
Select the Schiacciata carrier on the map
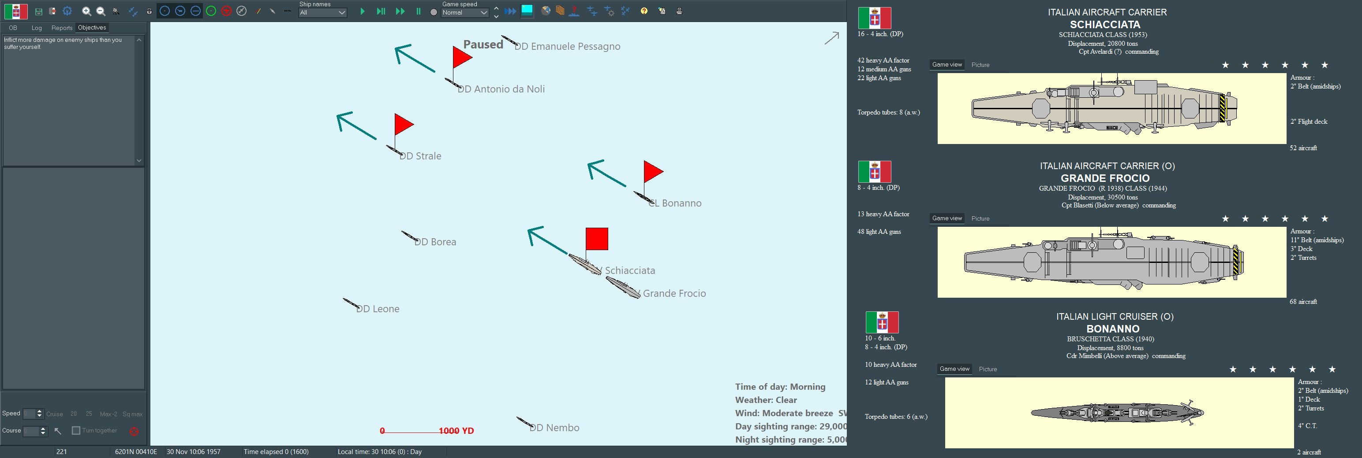(x=585, y=264)
